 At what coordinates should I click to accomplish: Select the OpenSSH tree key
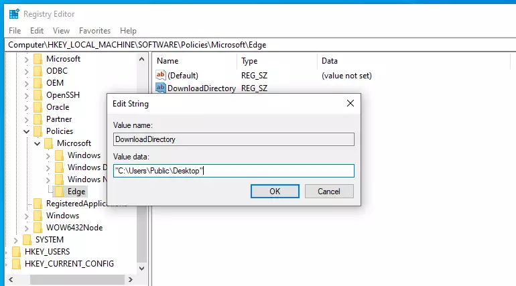(63, 95)
